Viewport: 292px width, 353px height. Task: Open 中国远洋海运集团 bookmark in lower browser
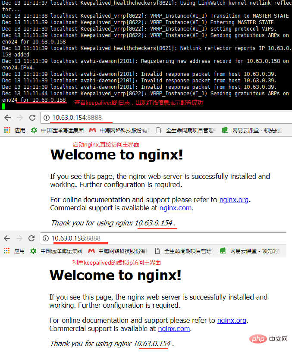coord(61,251)
